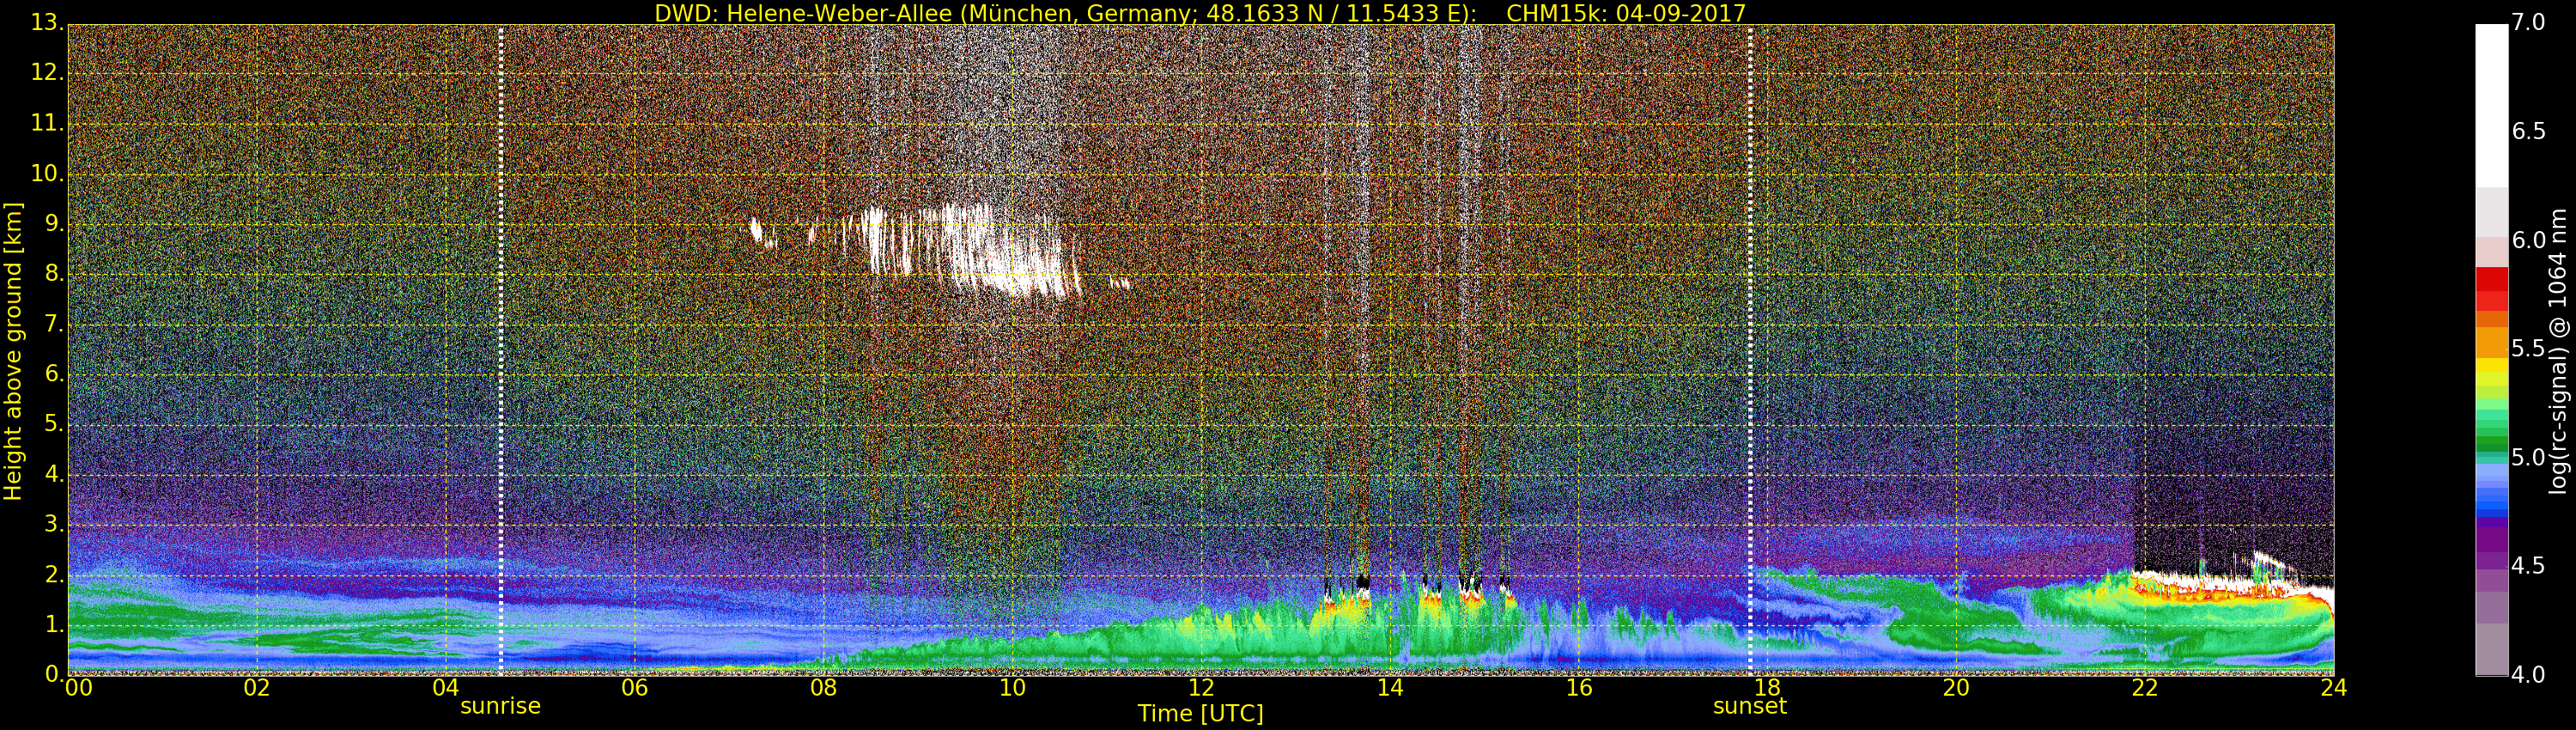The image size is (2576, 730).
Task: Click the white dotted sunrise marker line
Action: coord(501,349)
